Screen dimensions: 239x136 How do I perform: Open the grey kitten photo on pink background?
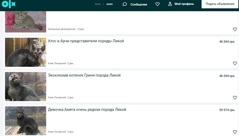coord(26,22)
